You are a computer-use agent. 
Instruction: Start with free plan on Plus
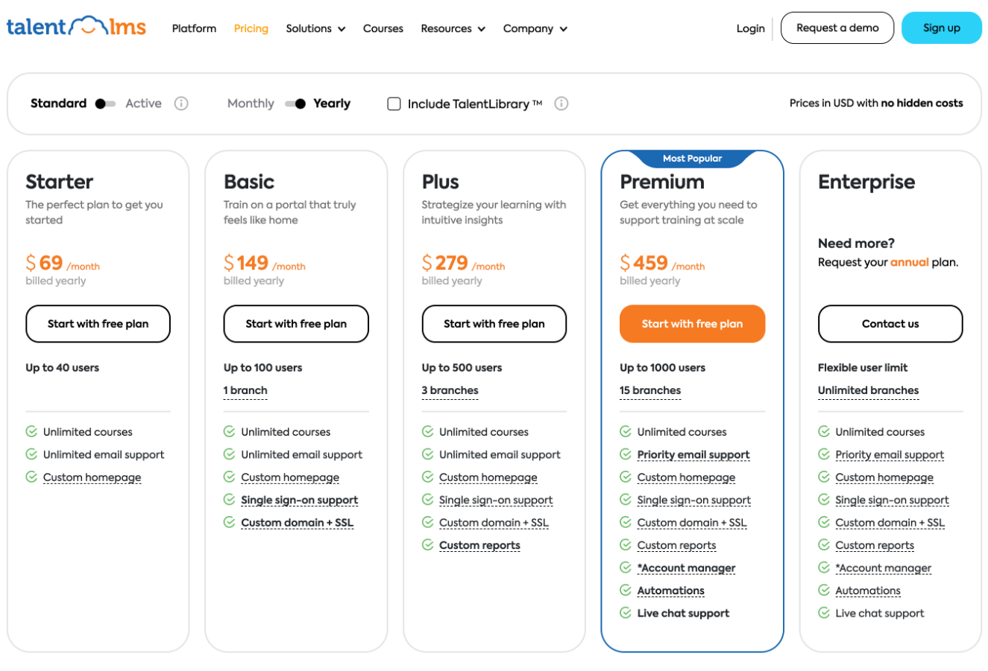[x=494, y=324]
